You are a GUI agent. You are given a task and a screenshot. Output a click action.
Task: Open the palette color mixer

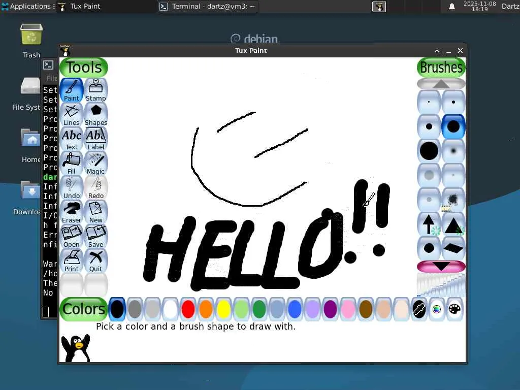[x=454, y=309]
